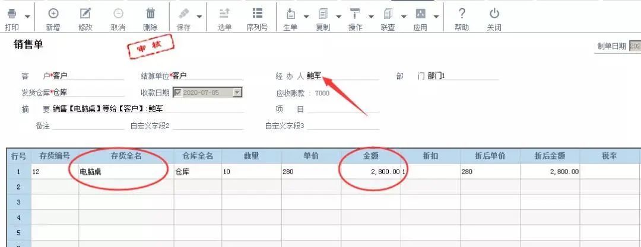The image size is (641, 247).
Task: Click the 取消 cancel icon
Action: (x=118, y=14)
